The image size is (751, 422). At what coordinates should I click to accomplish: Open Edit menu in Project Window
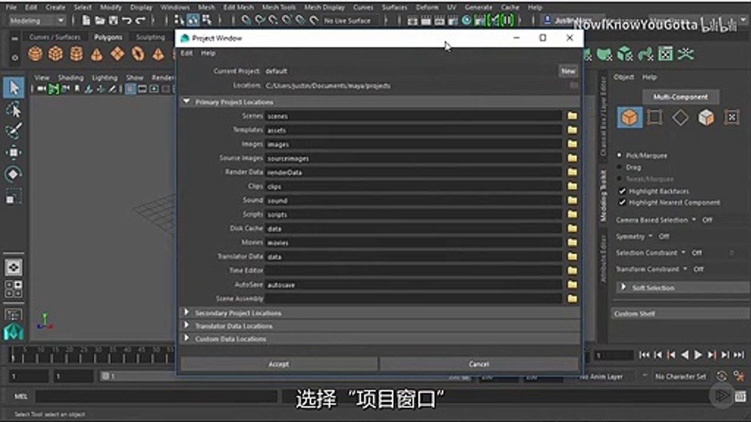click(186, 53)
